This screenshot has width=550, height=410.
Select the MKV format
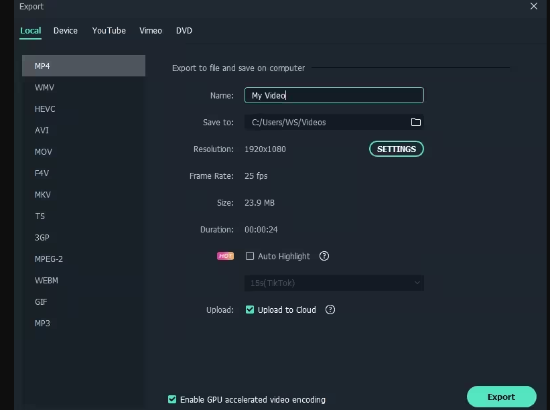point(84,194)
